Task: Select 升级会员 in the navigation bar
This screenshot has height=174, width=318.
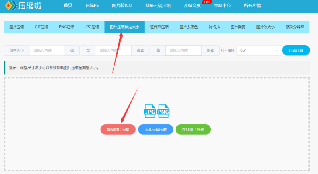Action: click(192, 6)
